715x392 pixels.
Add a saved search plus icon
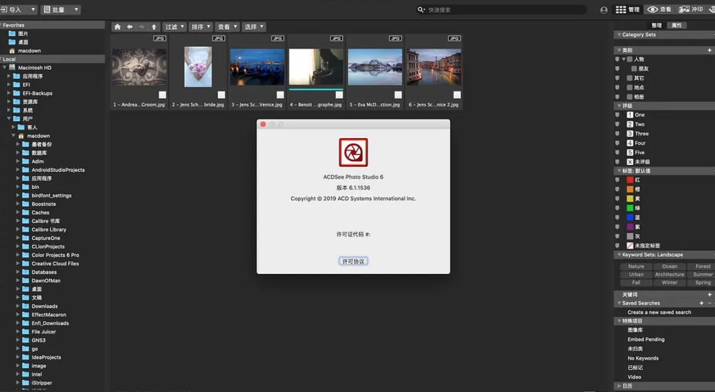pyautogui.click(x=701, y=303)
